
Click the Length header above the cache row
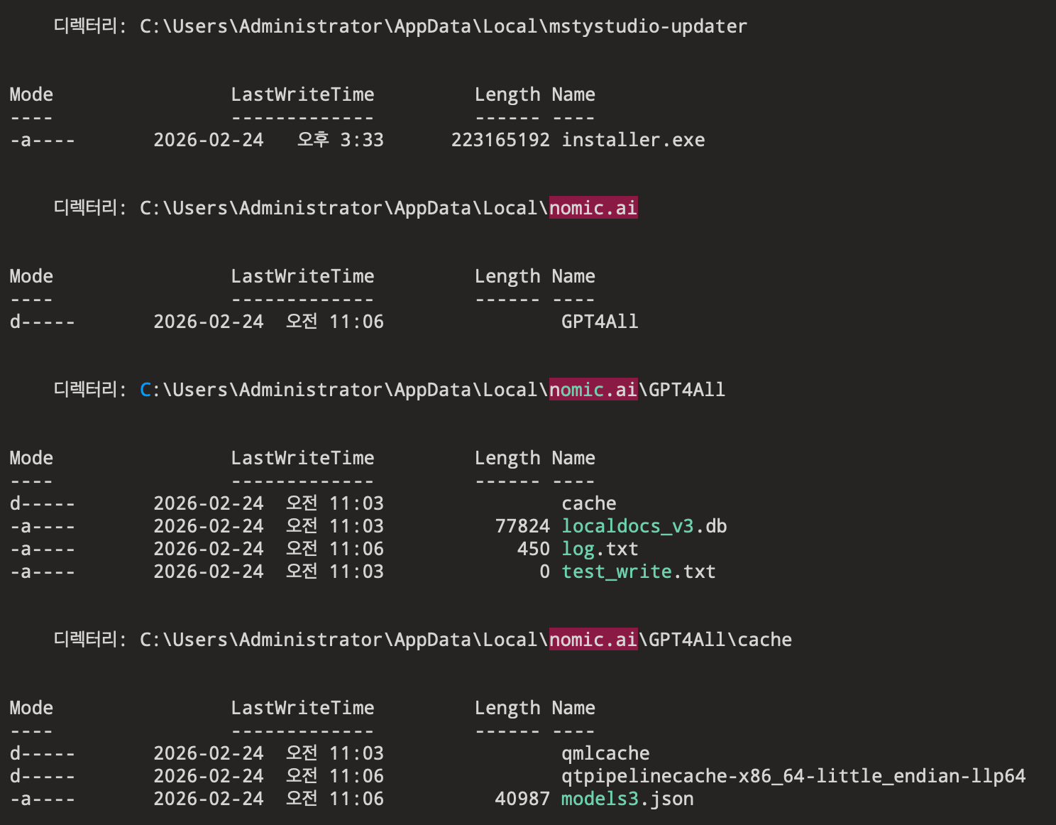[x=507, y=458]
